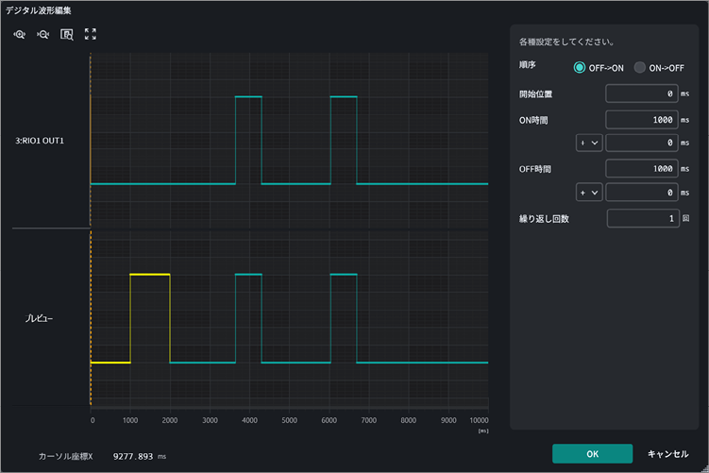Click the OFF時間 1000 ms field

[x=642, y=169]
